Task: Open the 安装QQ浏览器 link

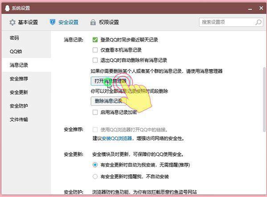Action: (x=117, y=138)
